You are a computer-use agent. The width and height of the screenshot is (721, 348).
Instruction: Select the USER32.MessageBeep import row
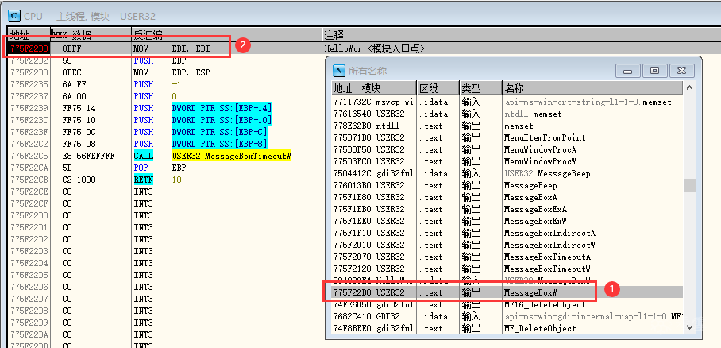507,174
